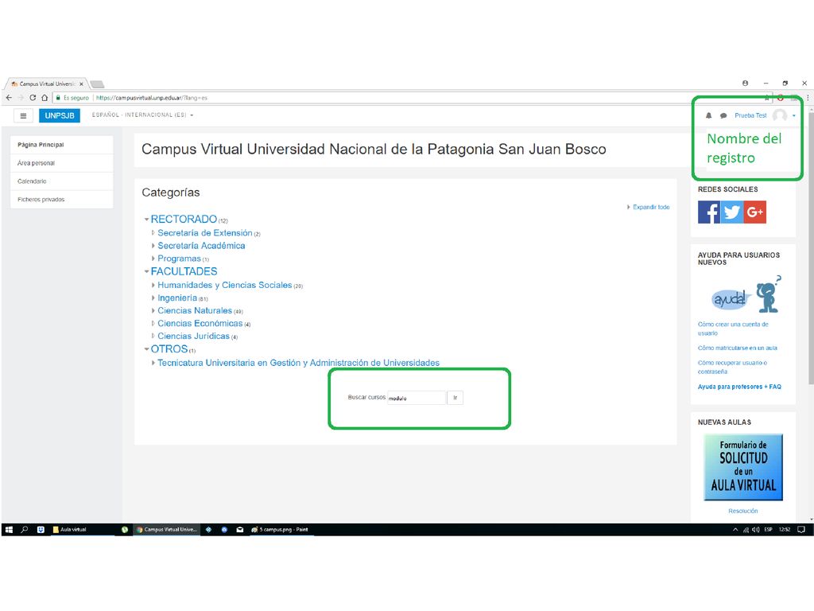
Task: Open the hamburger side panel menu
Action: 23,115
